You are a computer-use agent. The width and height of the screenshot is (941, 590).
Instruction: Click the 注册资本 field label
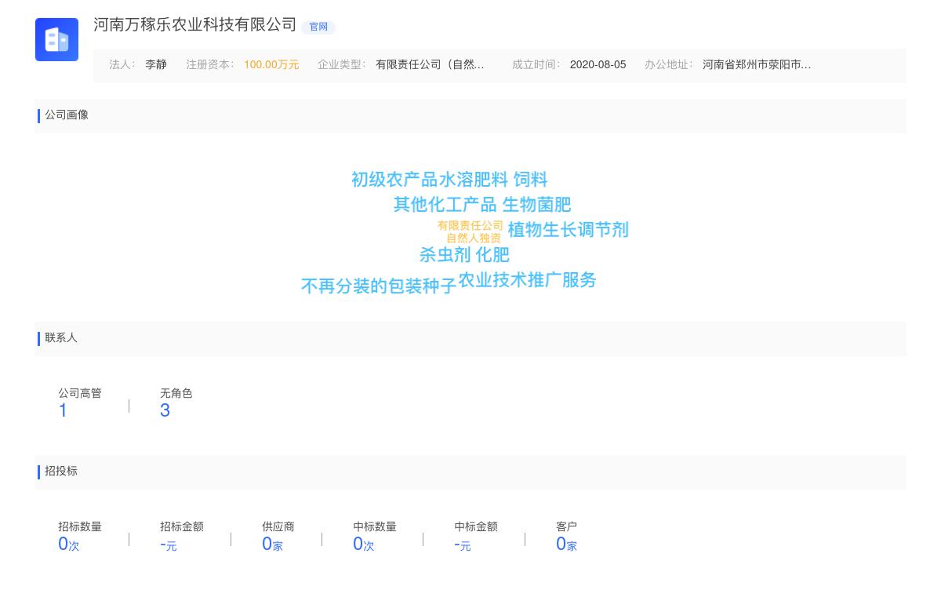pos(209,65)
